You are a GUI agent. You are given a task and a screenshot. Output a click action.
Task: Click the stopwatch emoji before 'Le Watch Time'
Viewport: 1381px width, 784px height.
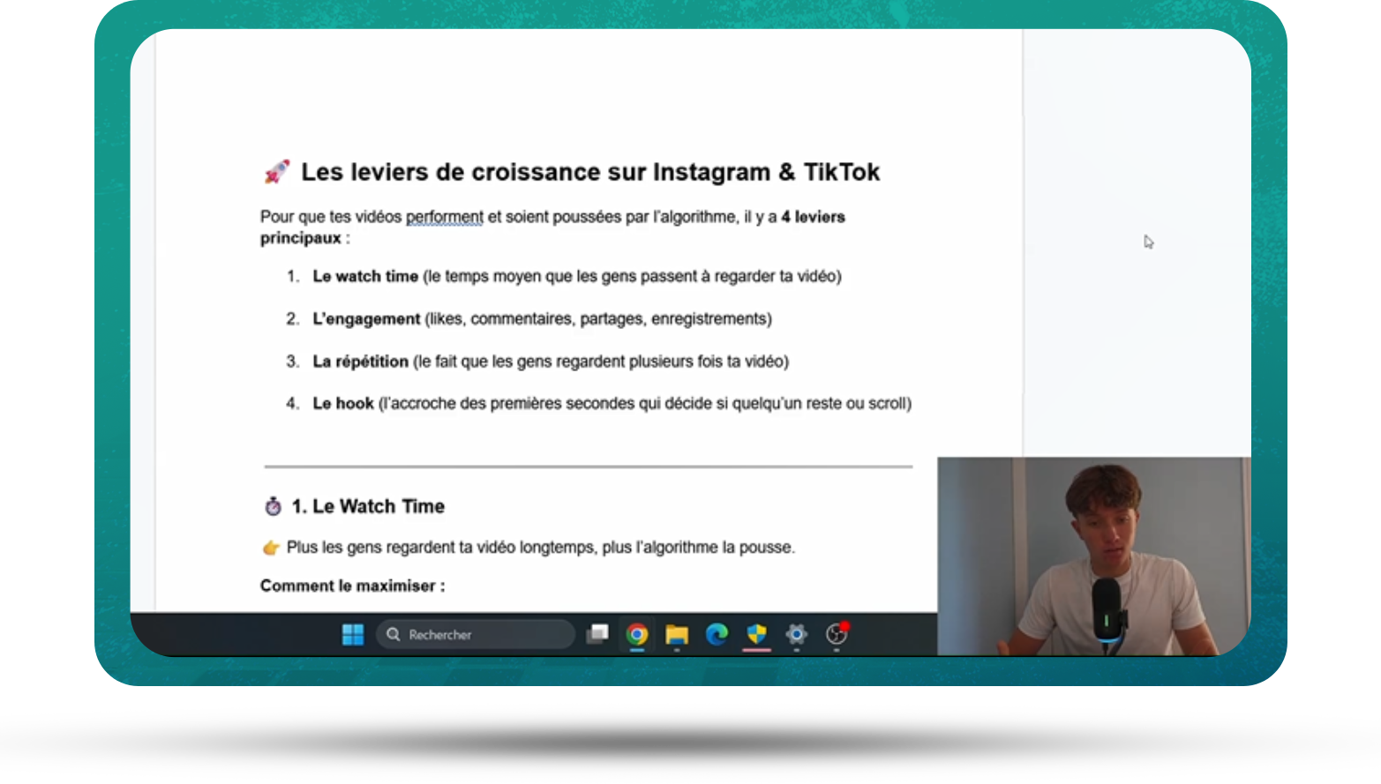tap(274, 506)
